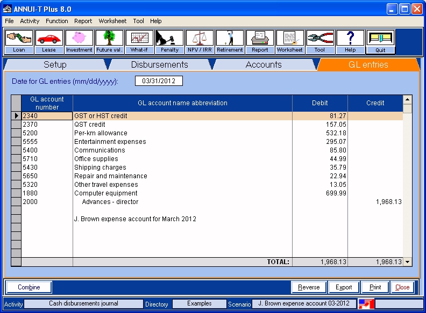Open the Help menu
The height and width of the screenshot is (313, 426).
click(155, 21)
